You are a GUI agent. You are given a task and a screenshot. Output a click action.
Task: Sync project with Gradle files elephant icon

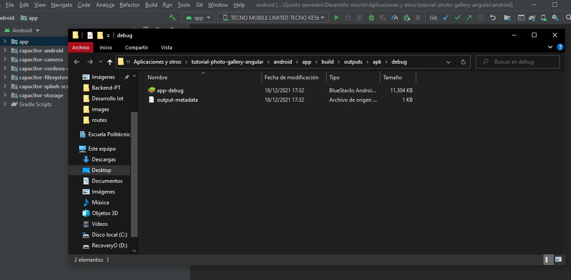coord(532,17)
